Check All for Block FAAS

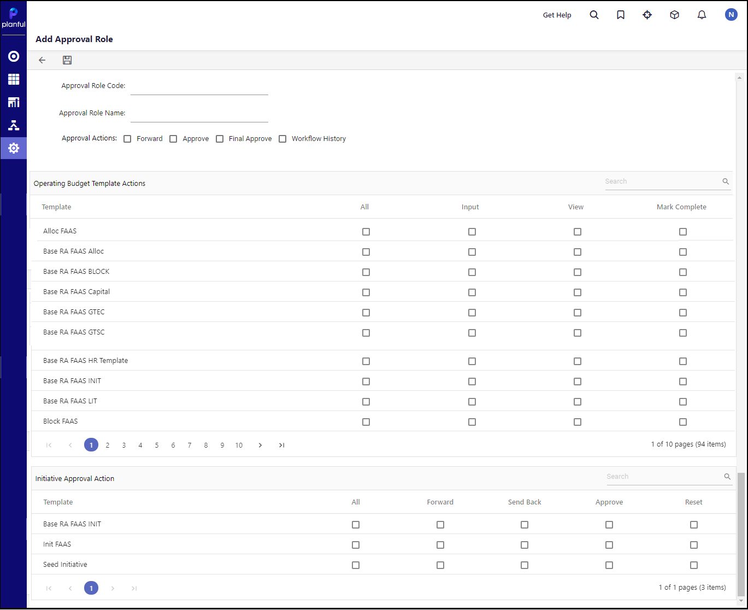click(x=366, y=422)
